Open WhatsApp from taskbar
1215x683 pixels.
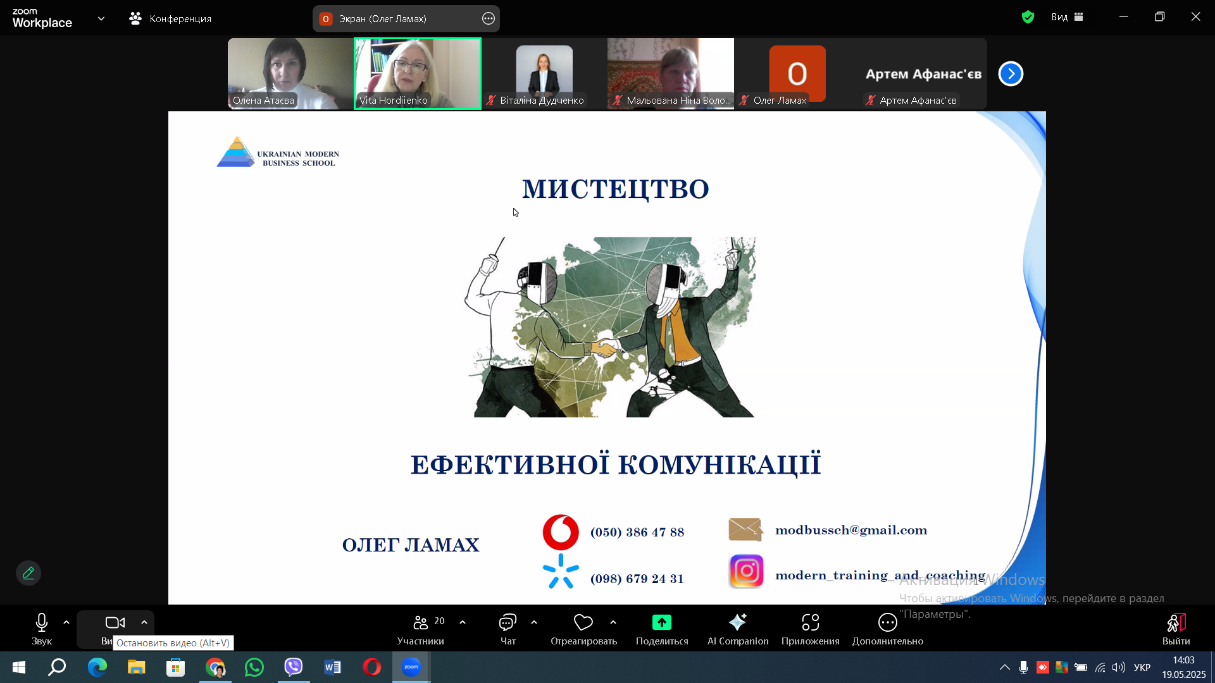pos(254,667)
